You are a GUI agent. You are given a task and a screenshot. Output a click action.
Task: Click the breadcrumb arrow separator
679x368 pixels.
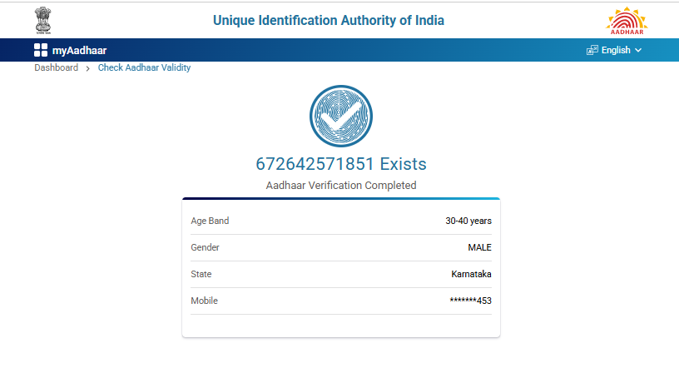pyautogui.click(x=88, y=68)
